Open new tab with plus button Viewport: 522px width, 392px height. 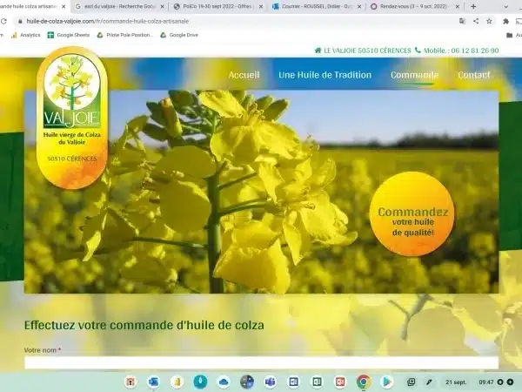(473, 6)
